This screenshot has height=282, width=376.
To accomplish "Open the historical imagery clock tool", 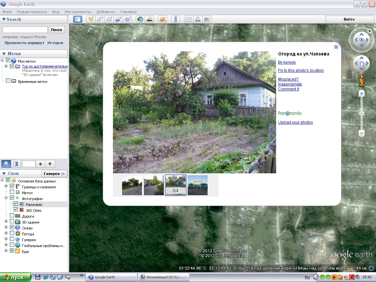I will coord(140,19).
